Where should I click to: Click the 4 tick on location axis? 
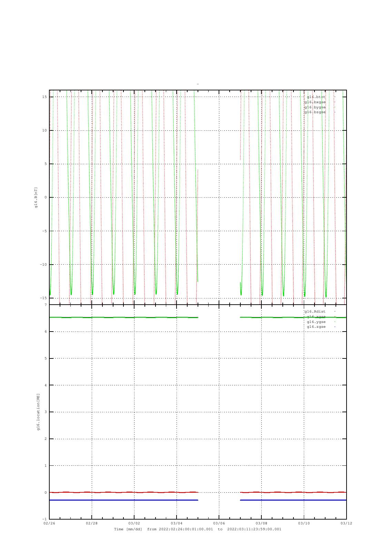tap(46, 385)
